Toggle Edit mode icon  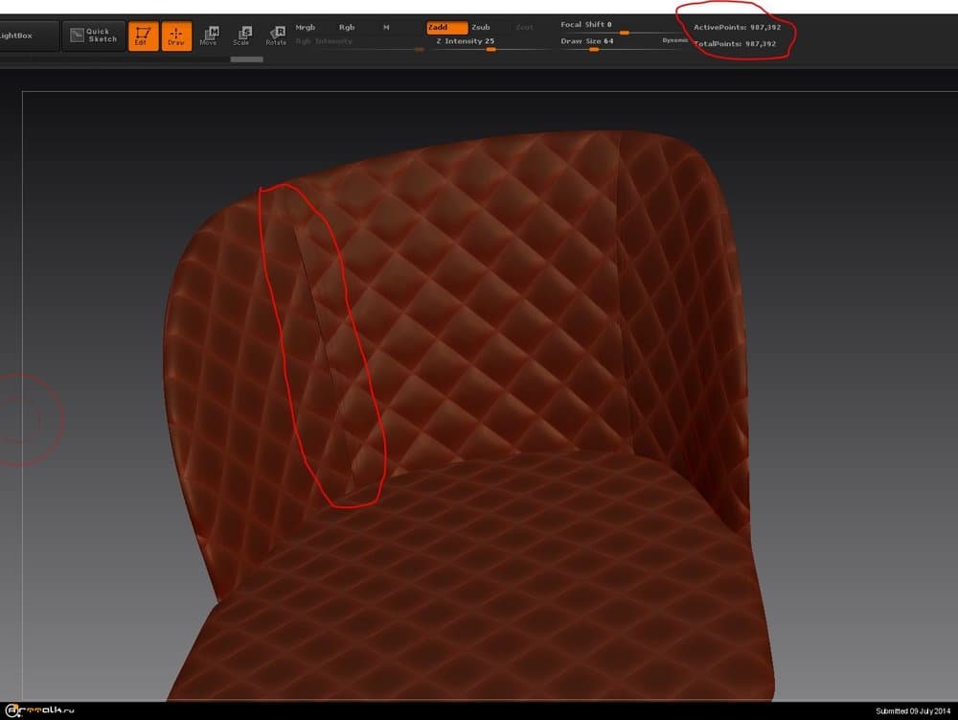tap(143, 36)
